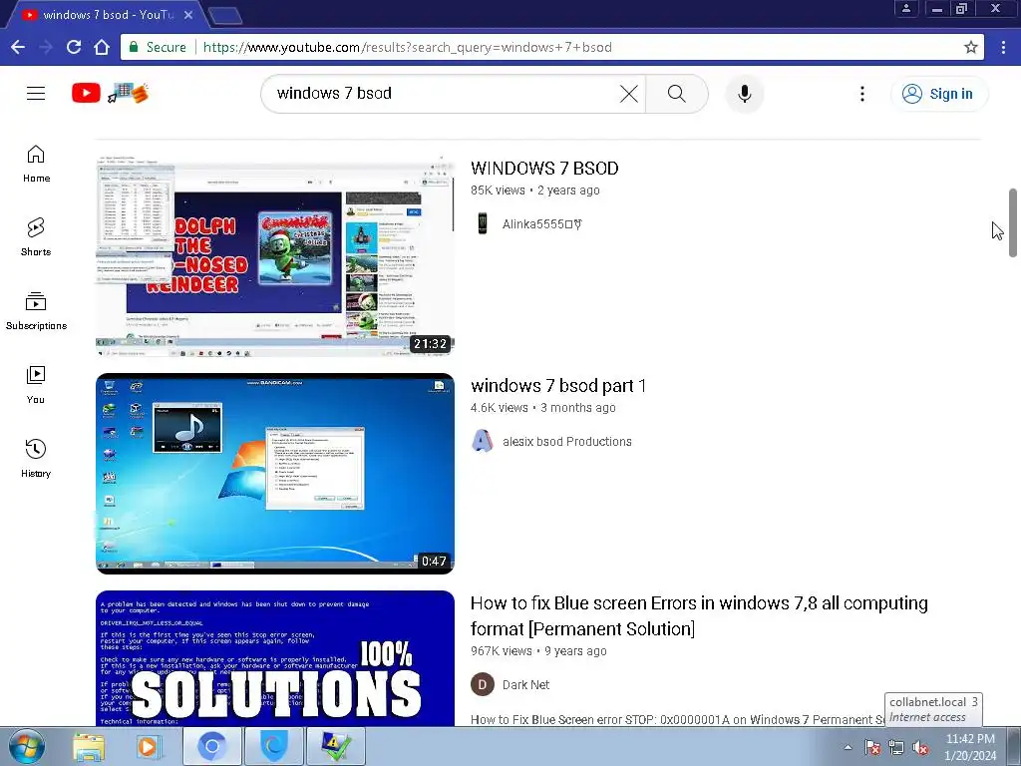This screenshot has width=1021, height=766.
Task: Open How to fix Blue screen Errors video title
Action: (699, 615)
